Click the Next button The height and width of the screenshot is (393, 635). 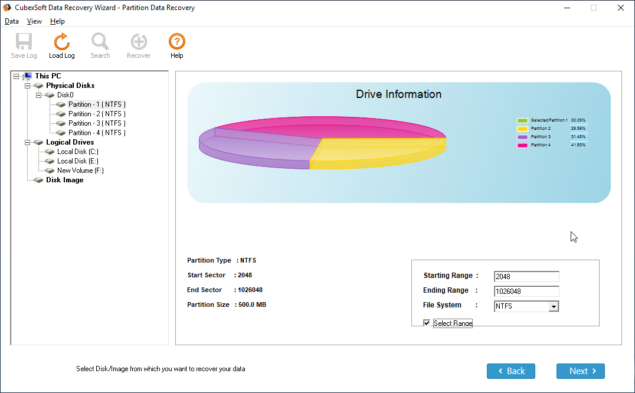[x=580, y=371]
